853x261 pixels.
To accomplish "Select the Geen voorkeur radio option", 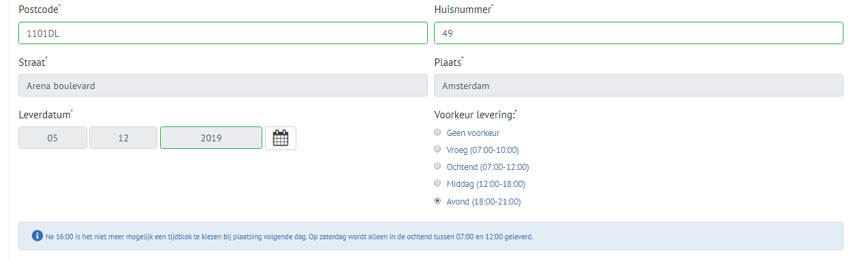I will (437, 133).
